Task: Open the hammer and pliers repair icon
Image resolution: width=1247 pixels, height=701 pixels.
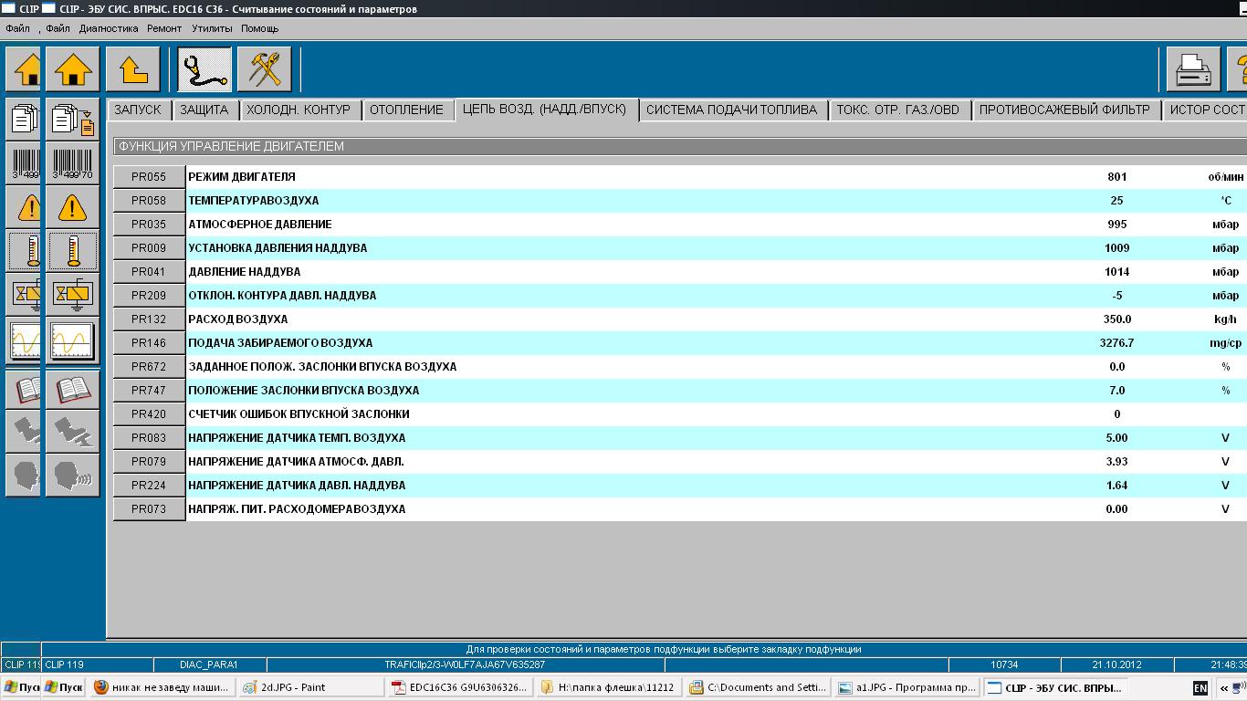Action: (264, 69)
